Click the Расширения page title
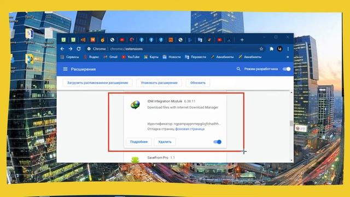 pos(83,69)
